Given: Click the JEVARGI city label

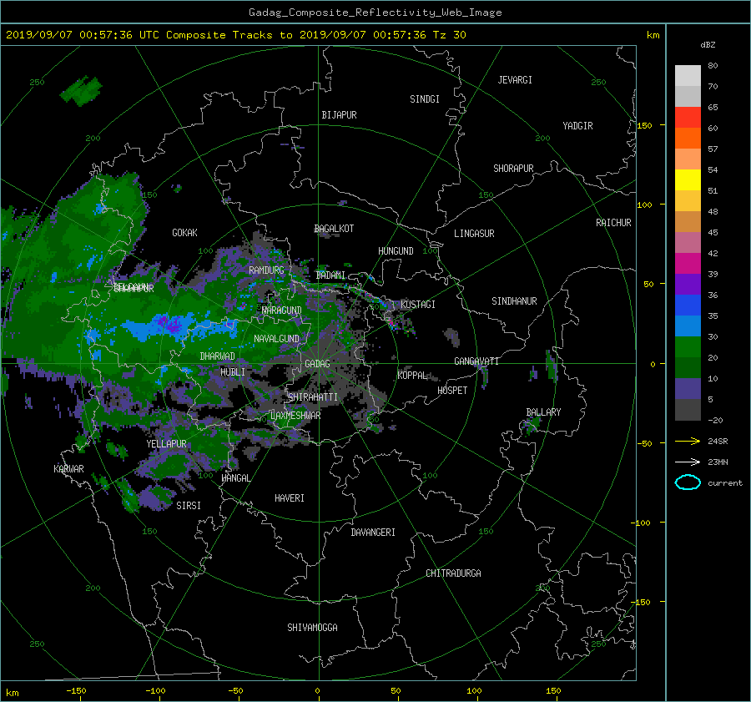Looking at the screenshot, I should pos(515,80).
